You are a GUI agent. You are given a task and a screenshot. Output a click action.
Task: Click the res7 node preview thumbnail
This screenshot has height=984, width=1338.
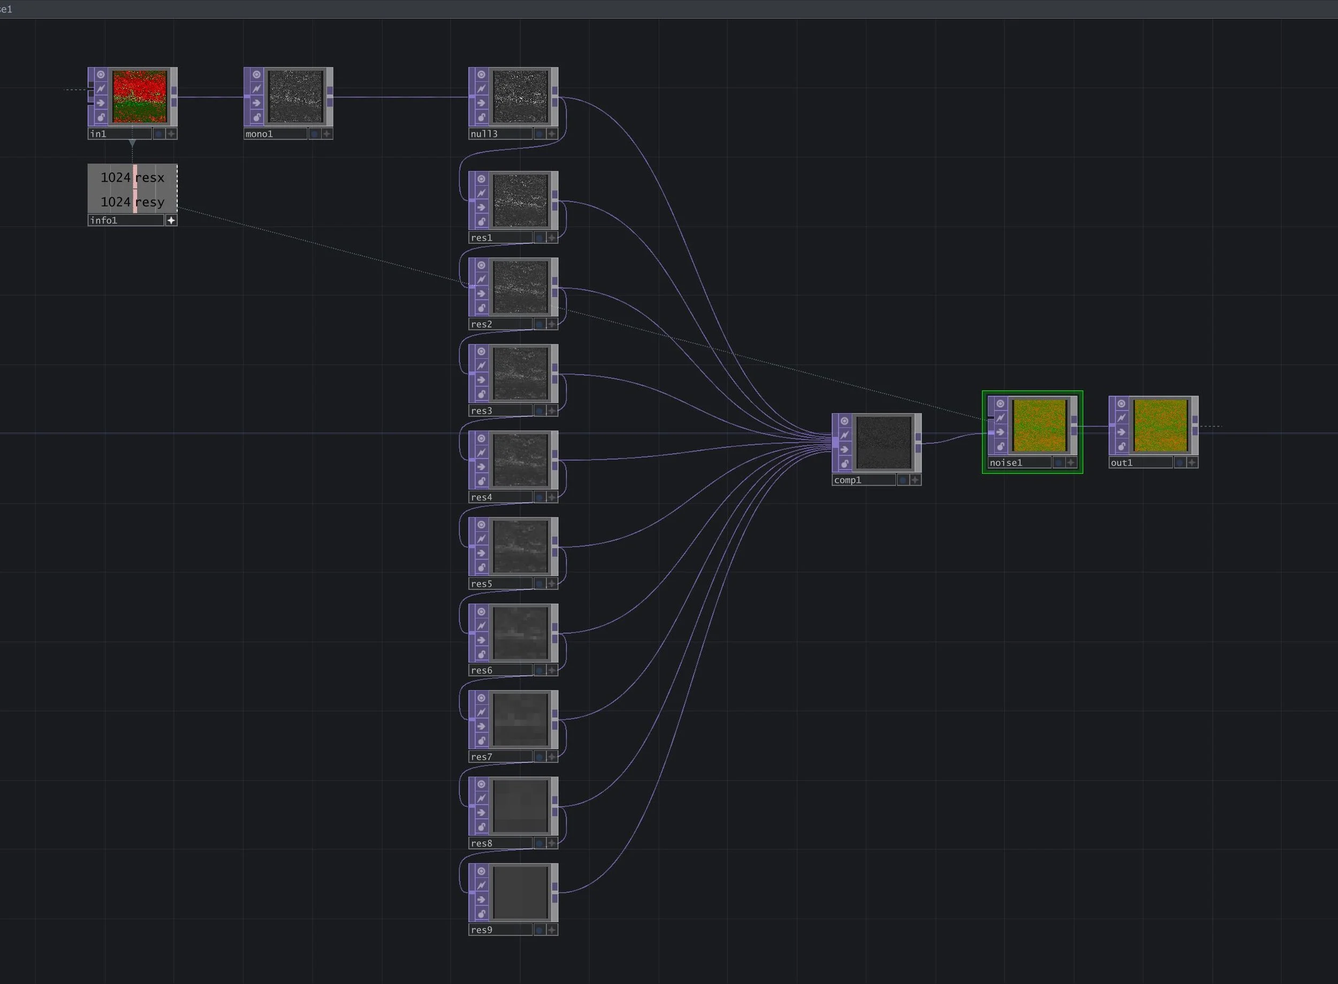(520, 719)
